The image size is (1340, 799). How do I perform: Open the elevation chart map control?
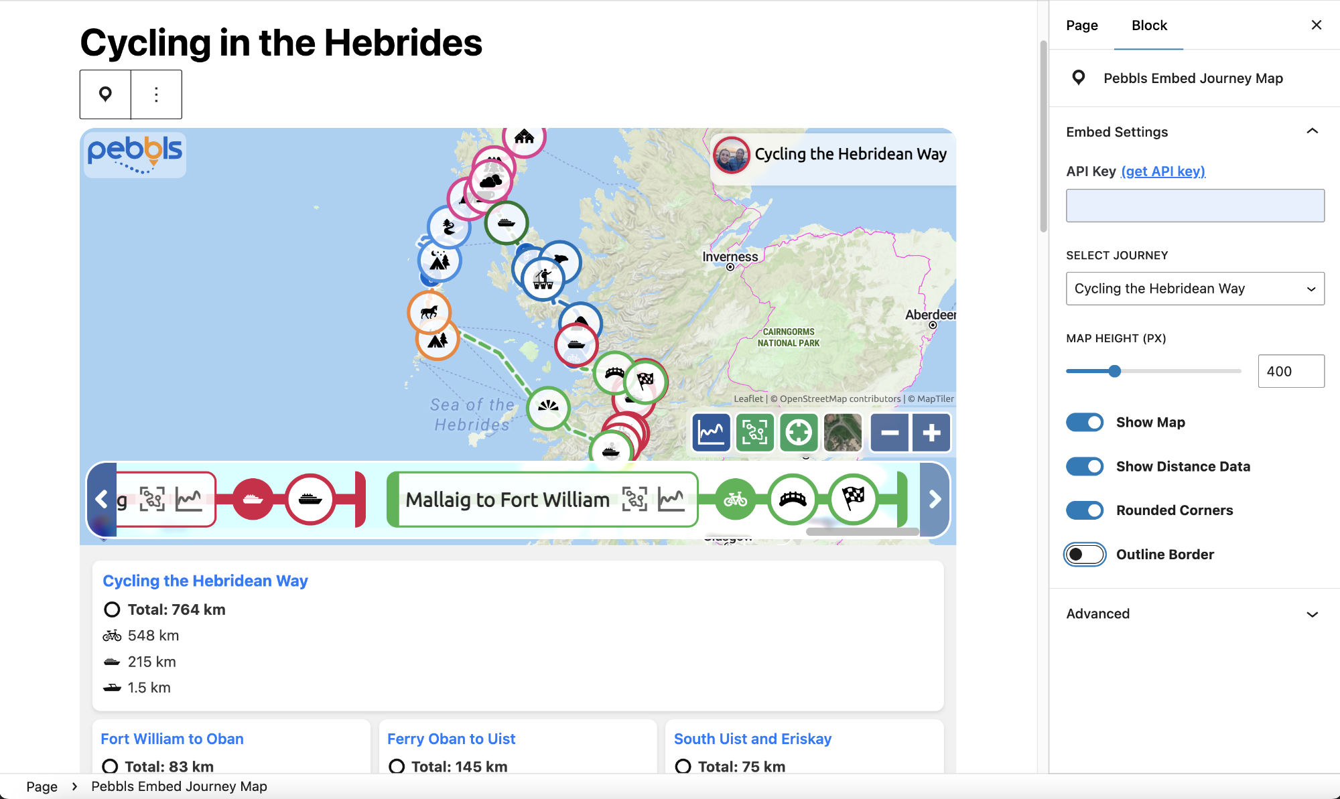click(711, 433)
